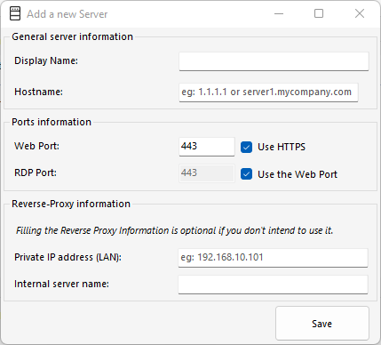Click the 'Web Port:' label
This screenshot has width=381, height=345.
click(36, 146)
